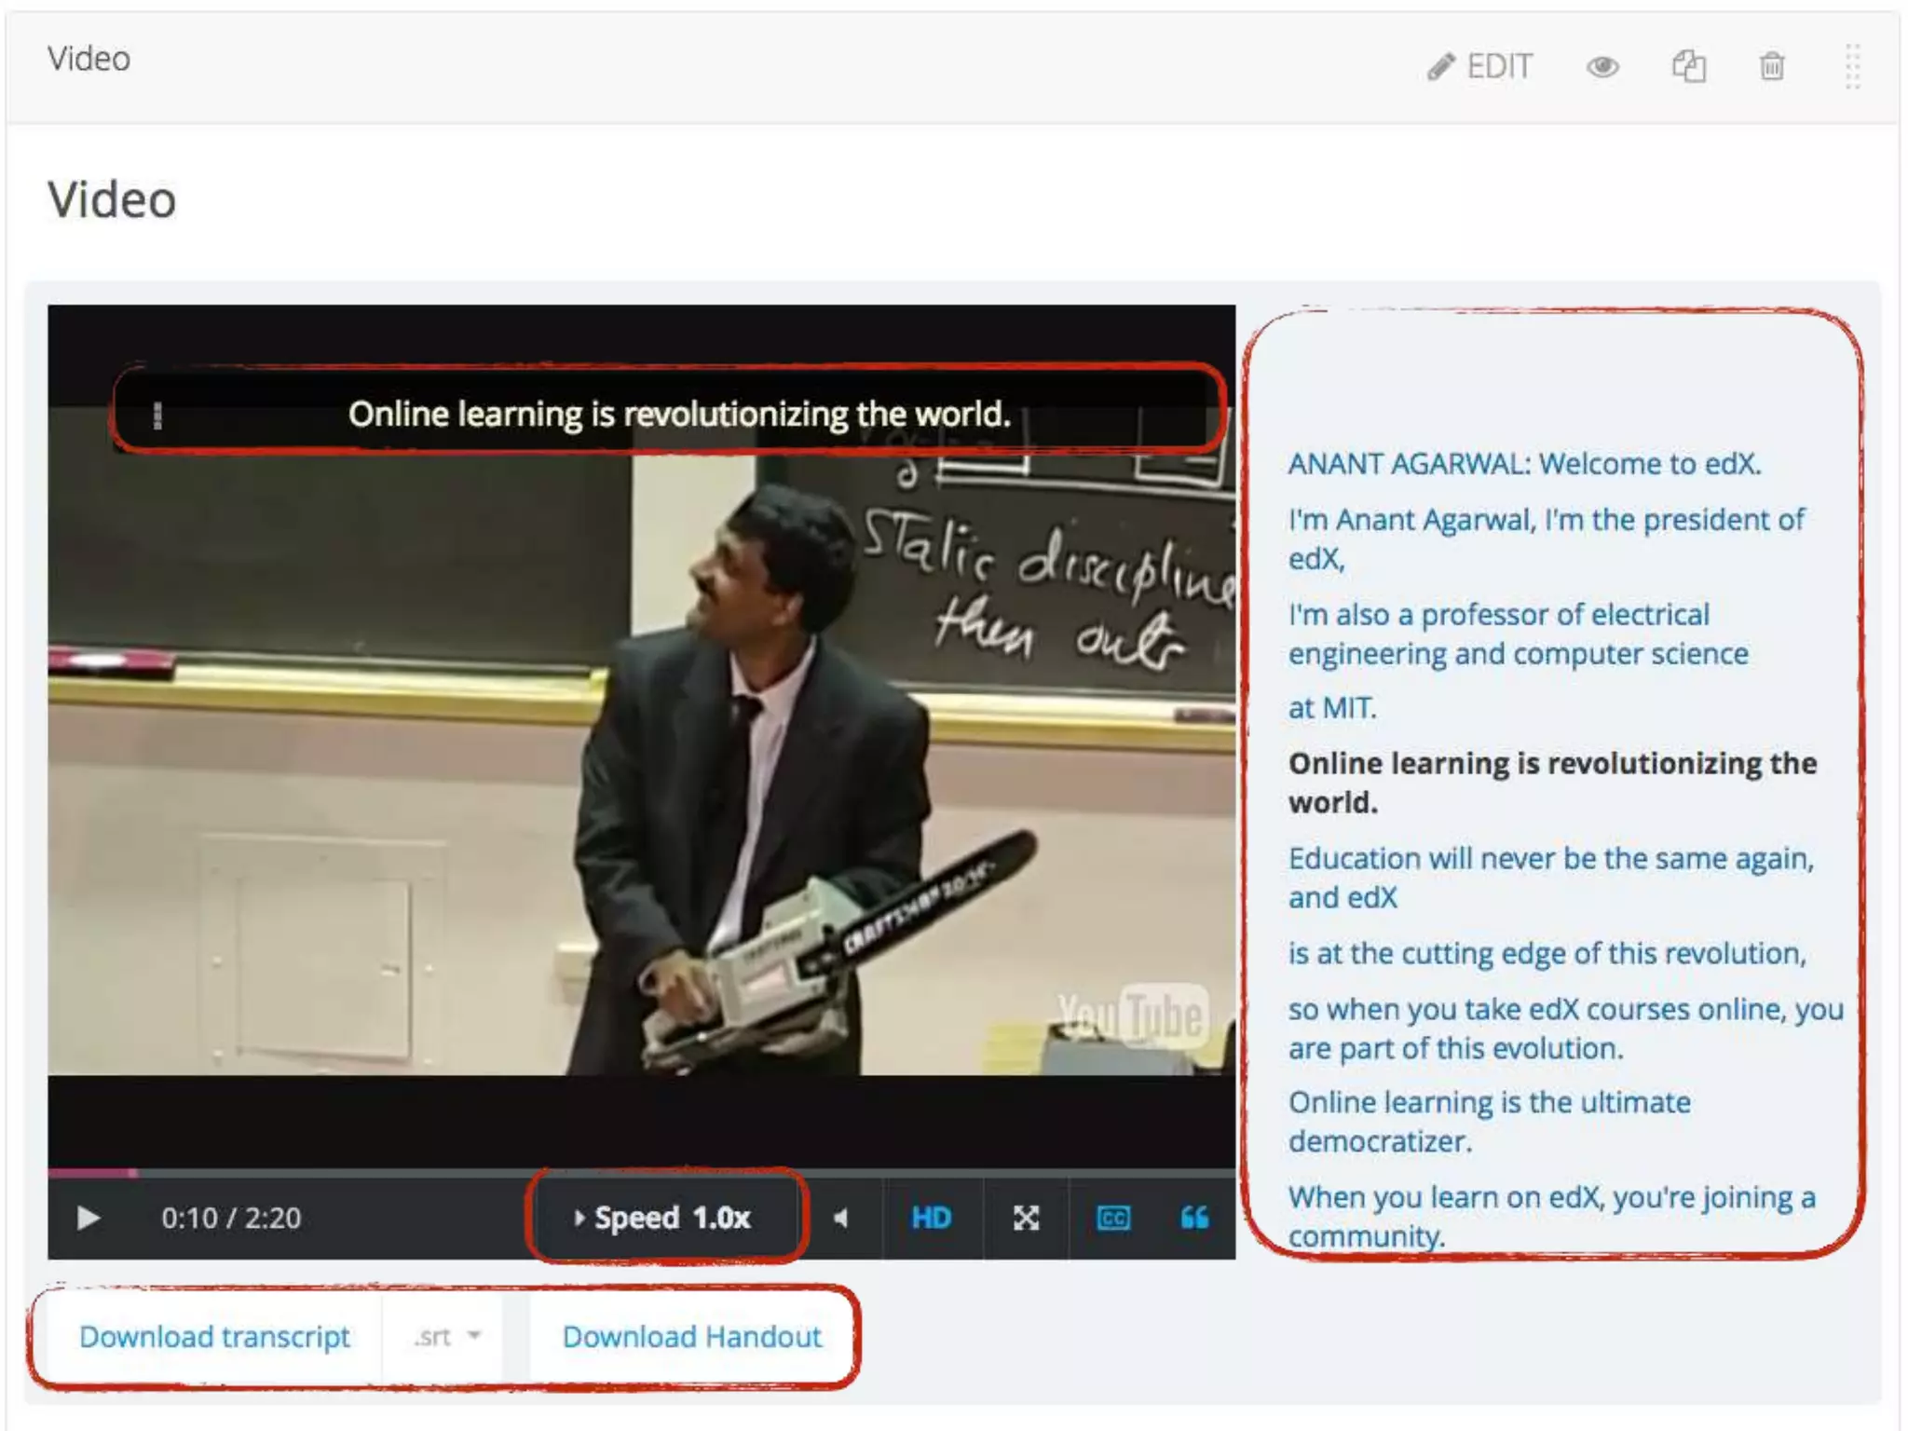Toggle closed captions CC button

tap(1113, 1218)
